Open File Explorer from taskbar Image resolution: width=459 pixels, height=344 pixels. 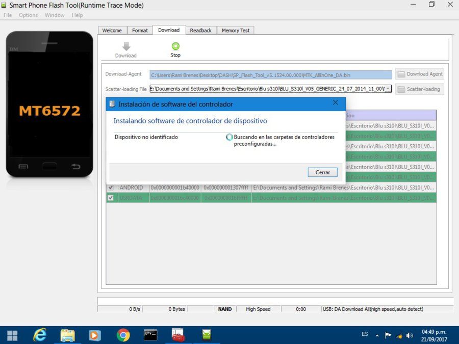pos(68,335)
